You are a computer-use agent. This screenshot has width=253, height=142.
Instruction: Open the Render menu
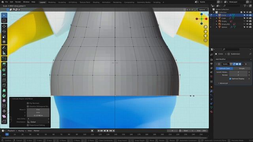coord(18,2)
